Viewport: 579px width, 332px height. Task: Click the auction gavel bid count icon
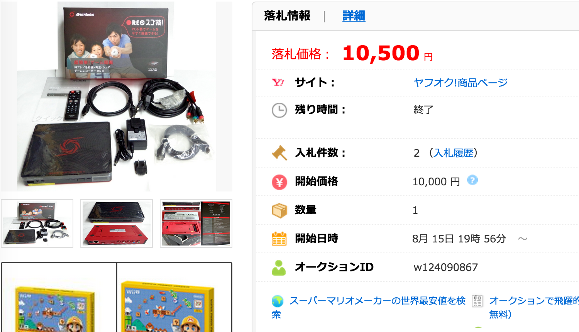coord(279,153)
